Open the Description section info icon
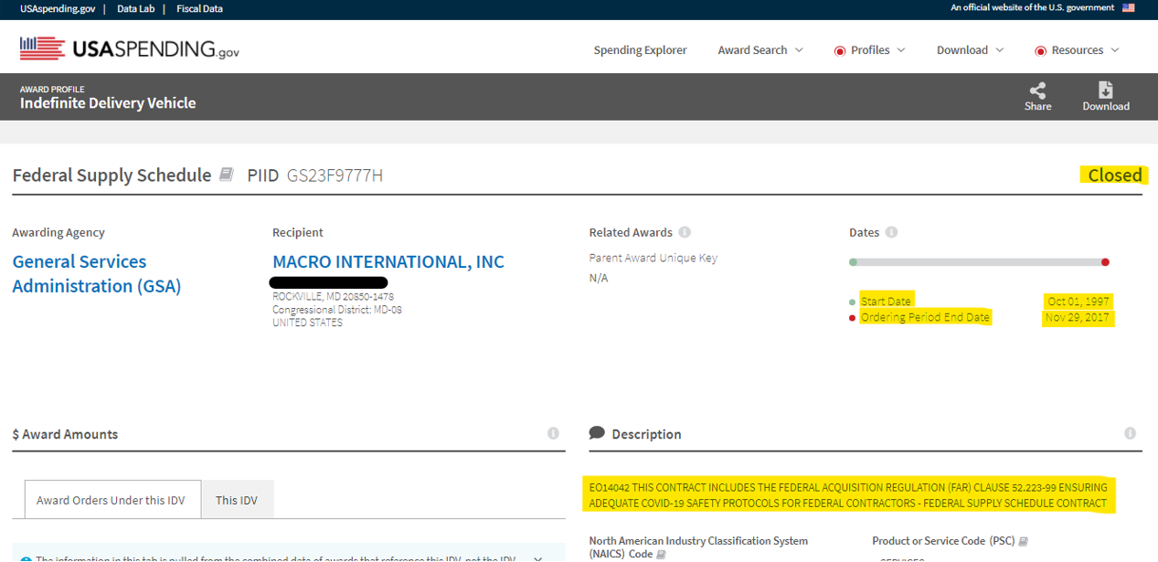Image resolution: width=1158 pixels, height=562 pixels. tap(1131, 433)
